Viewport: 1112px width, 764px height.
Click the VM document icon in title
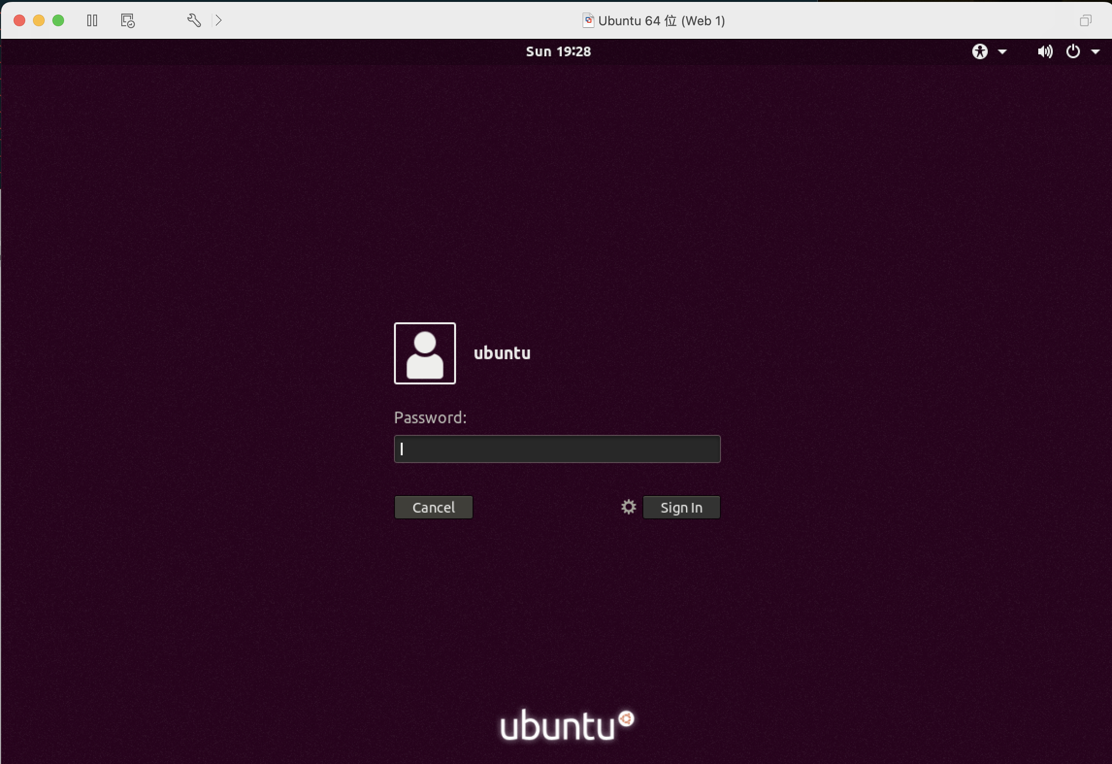[588, 20]
